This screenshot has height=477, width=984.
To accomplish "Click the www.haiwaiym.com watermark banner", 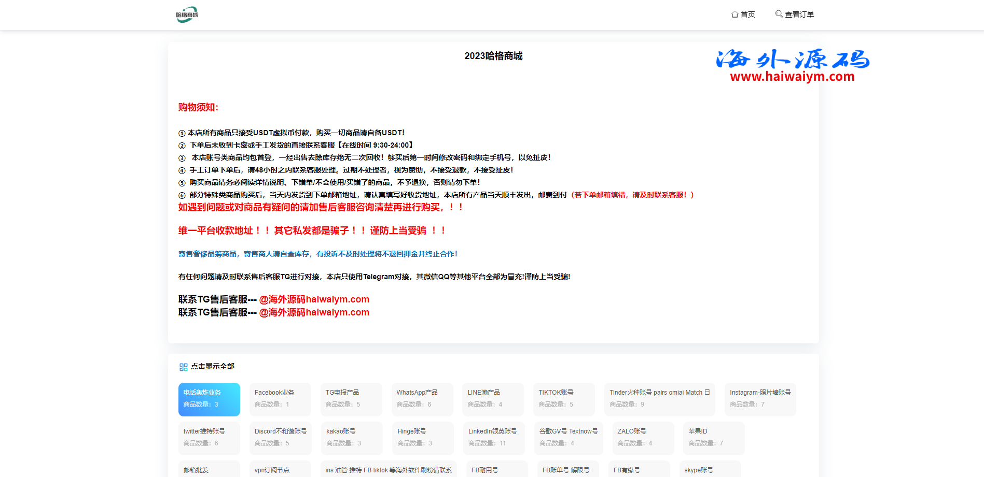I will pos(792,77).
